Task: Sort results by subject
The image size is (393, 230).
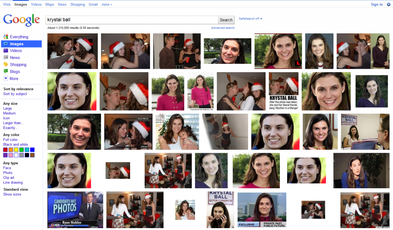Action: [x=15, y=94]
